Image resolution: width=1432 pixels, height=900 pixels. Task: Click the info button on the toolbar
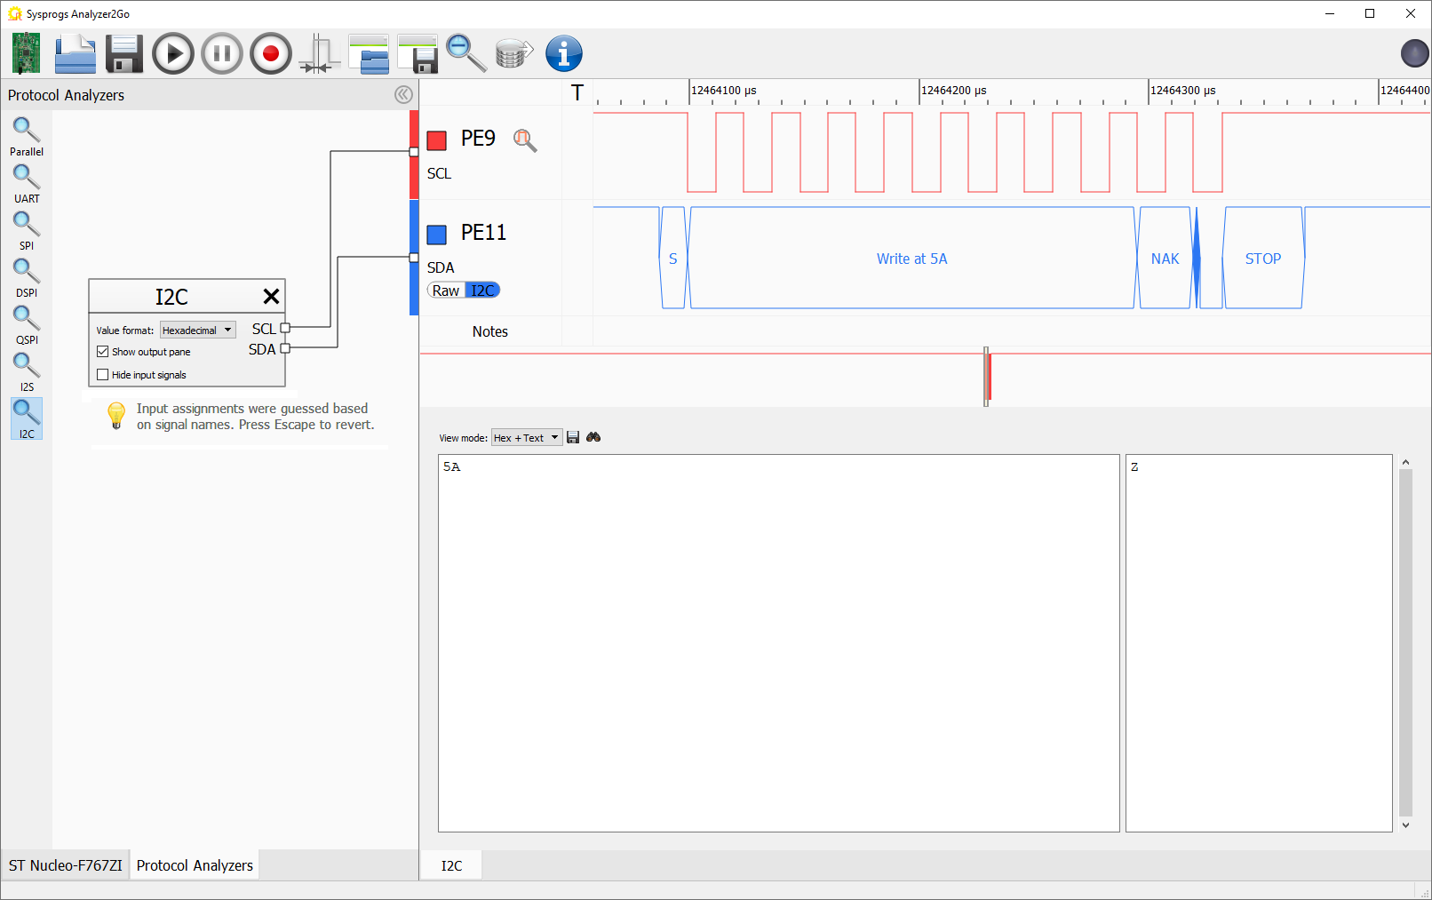coord(563,53)
